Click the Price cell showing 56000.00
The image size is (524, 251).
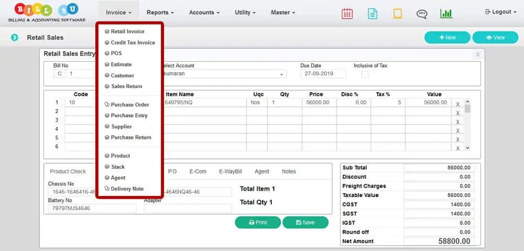coord(319,103)
